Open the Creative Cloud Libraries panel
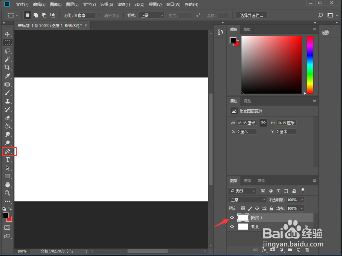342x256 pixels. click(326, 32)
